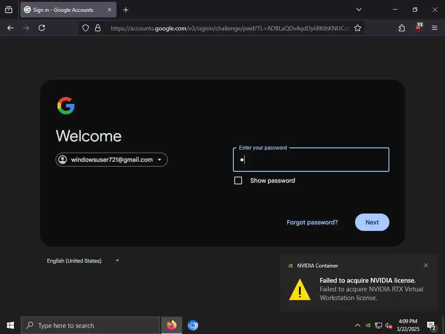The image size is (445, 334).
Task: Open the Action Center notifications icon
Action: click(x=431, y=325)
